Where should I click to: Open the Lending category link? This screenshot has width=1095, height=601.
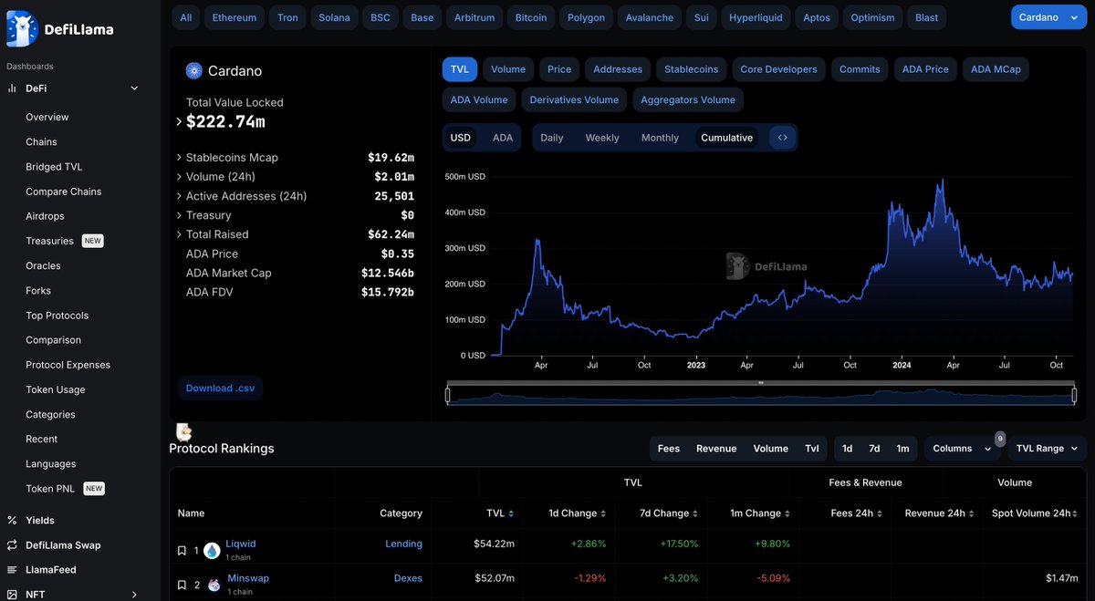pos(403,544)
